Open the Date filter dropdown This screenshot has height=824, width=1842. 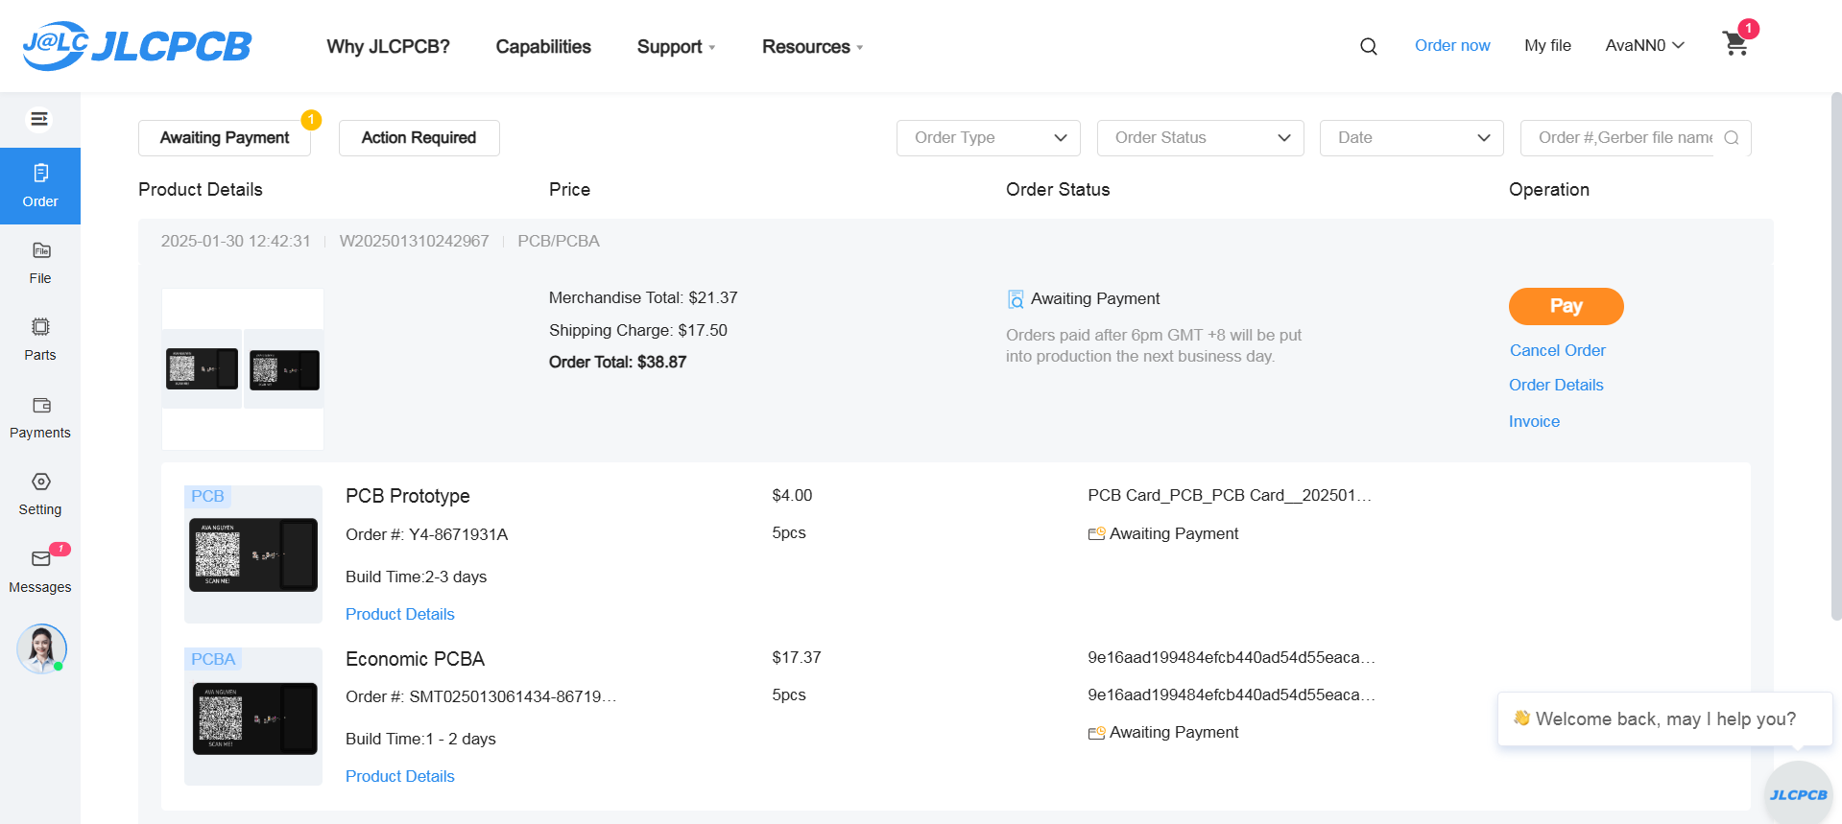(x=1411, y=138)
